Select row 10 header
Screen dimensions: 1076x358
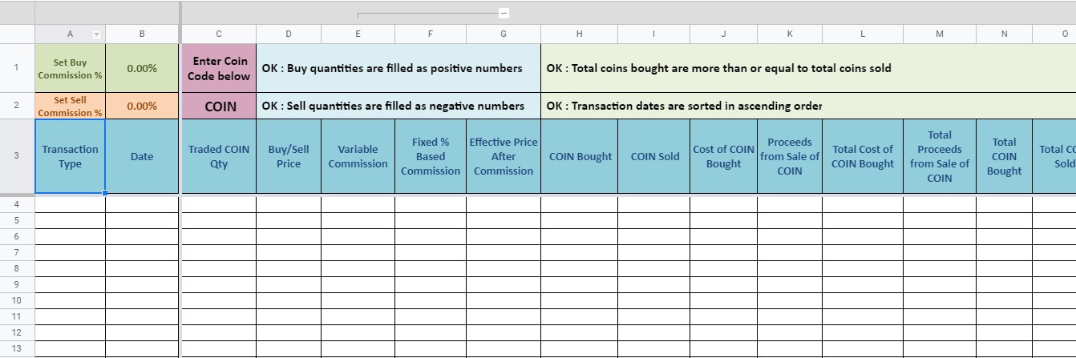(17, 300)
